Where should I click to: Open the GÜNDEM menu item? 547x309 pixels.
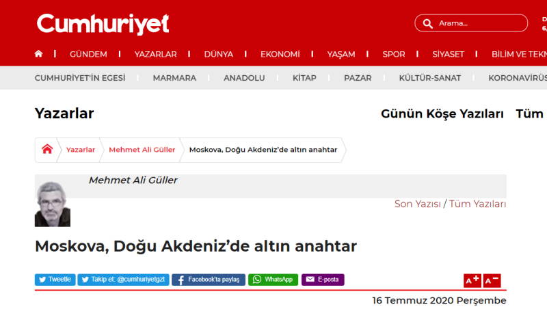point(88,54)
